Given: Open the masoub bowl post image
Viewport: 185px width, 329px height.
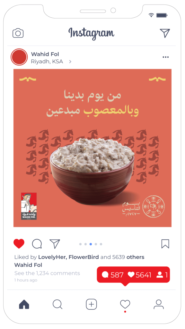Looking at the screenshot, I should [92, 148].
